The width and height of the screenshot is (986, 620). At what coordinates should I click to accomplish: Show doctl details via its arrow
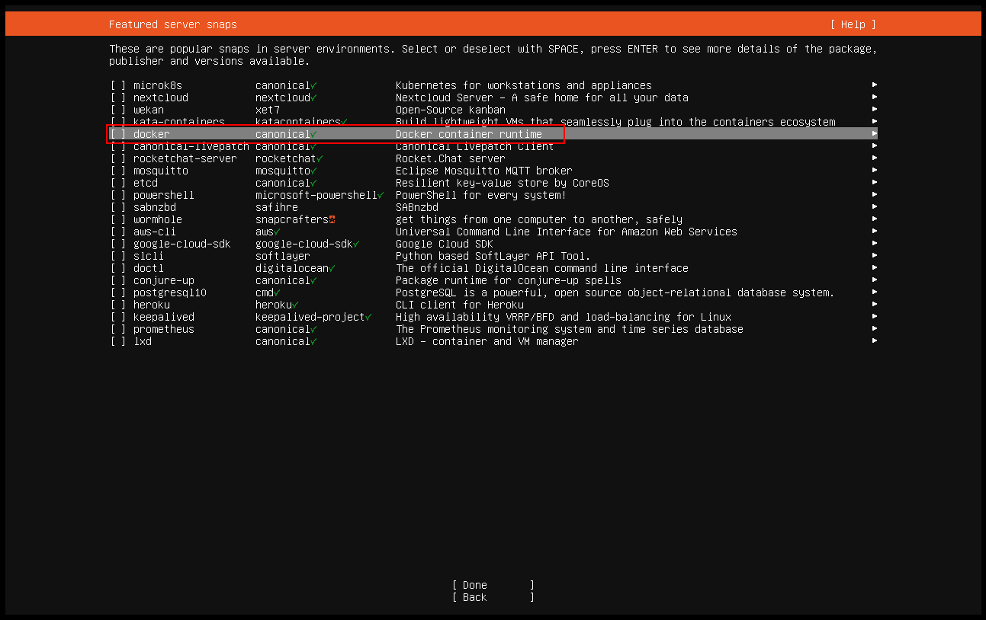pyautogui.click(x=875, y=268)
